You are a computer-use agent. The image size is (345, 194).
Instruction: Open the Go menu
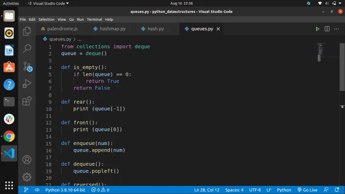[x=72, y=19]
